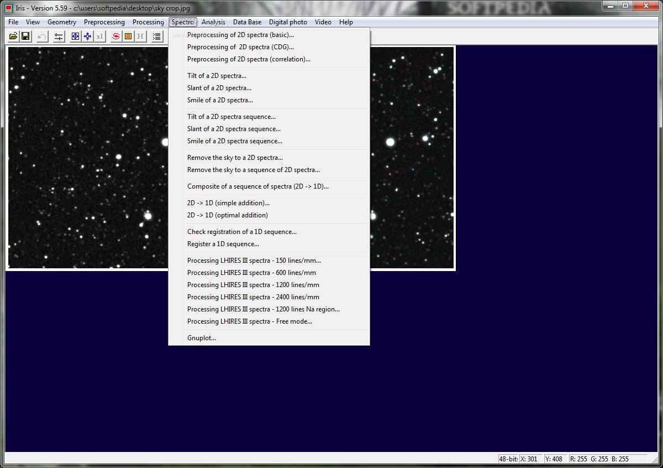
Task: Select 2D -> 1D (simple addition)
Action: point(269,203)
